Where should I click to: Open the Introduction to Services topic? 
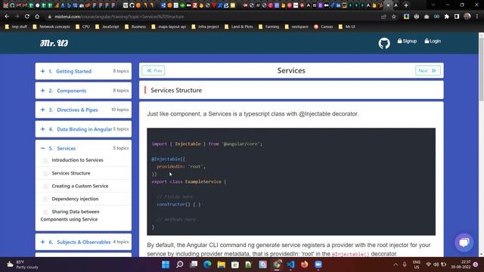coord(77,160)
